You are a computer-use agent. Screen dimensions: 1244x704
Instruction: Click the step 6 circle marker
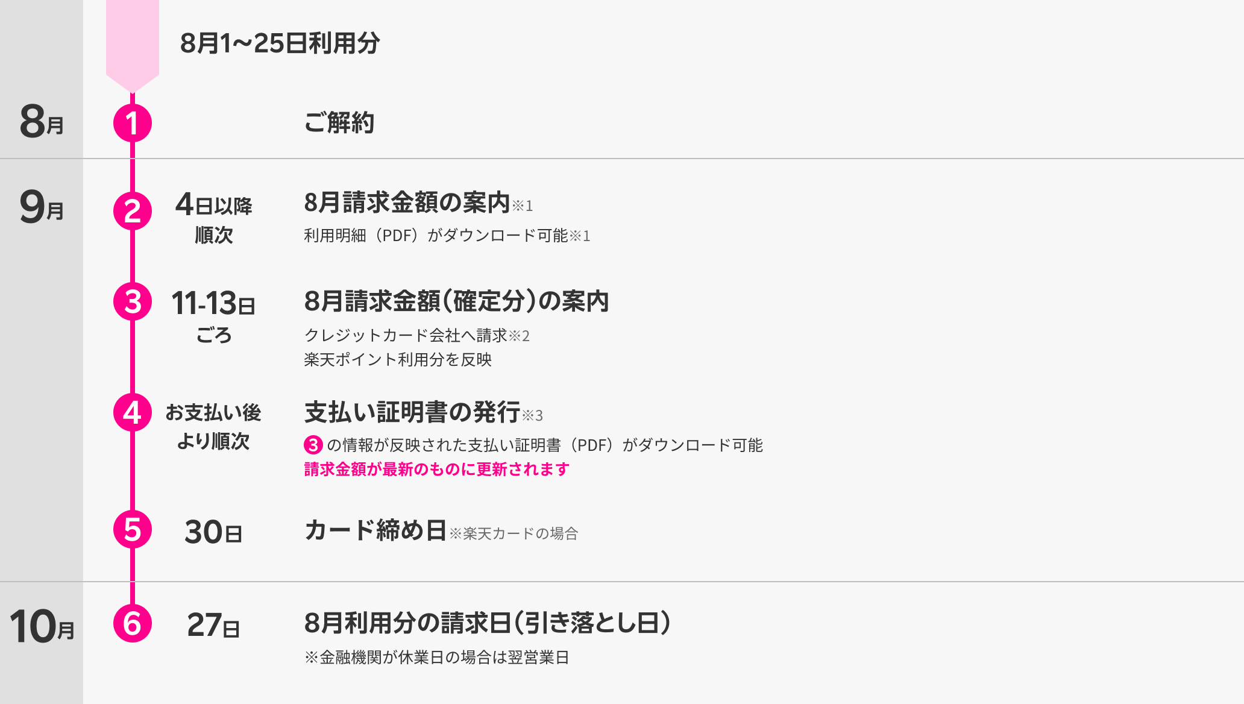click(133, 623)
